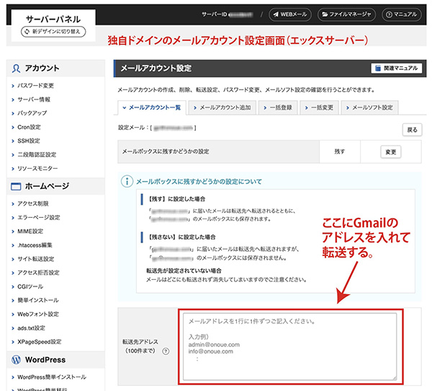The width and height of the screenshot is (432, 391).
Task: Click the help question mark beside 転送先アドレス
Action: tap(166, 352)
